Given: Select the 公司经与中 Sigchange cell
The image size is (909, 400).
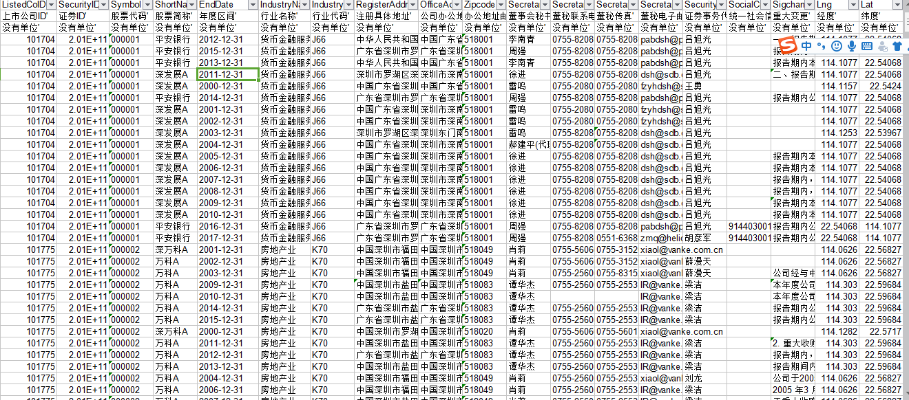Looking at the screenshot, I should tap(793, 273).
